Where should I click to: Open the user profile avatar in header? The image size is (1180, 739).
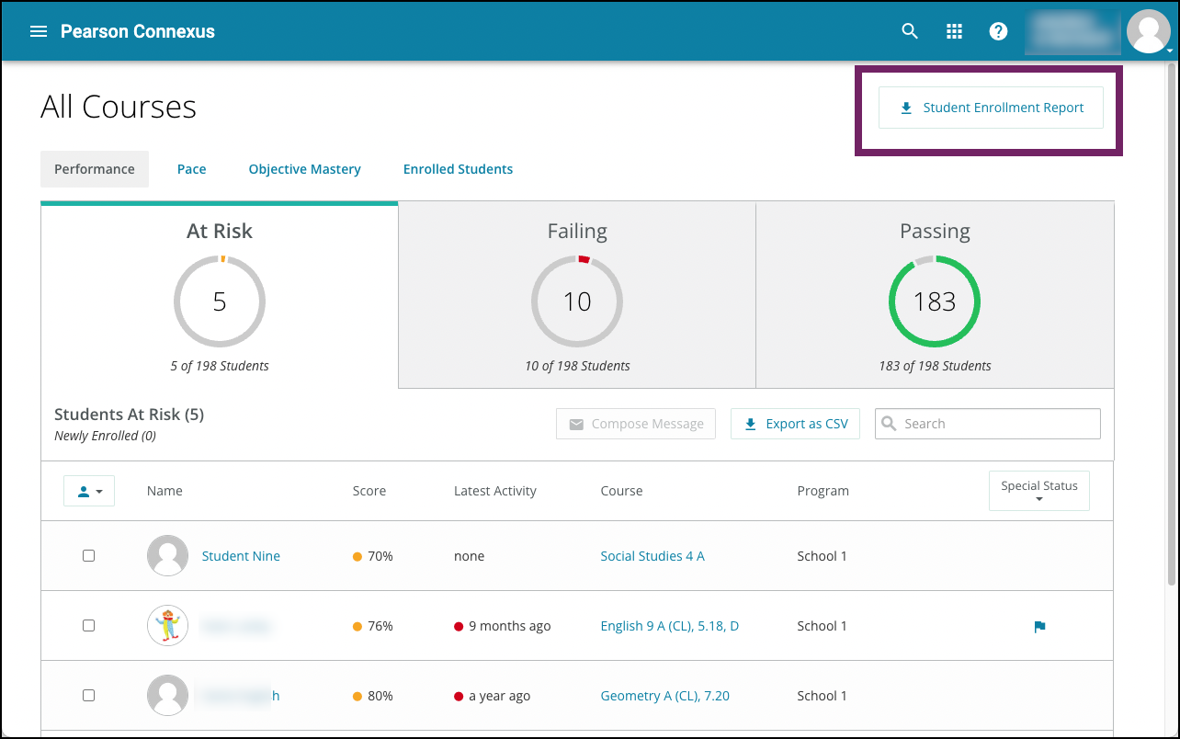1148,31
